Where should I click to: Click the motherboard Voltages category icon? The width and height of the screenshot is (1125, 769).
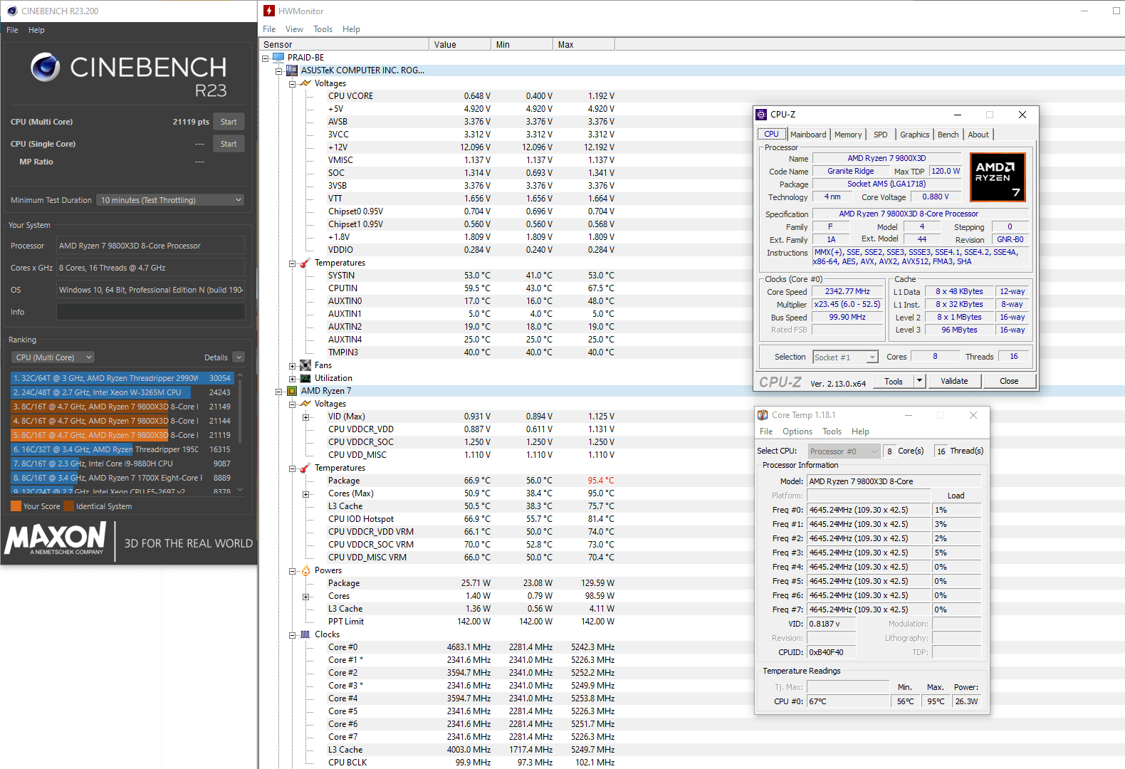tap(305, 83)
